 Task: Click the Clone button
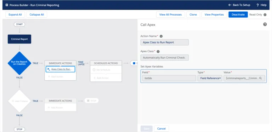tap(193, 15)
